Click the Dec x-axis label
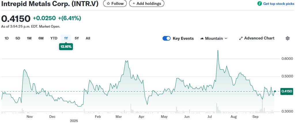Viewport: 300px width, 123px height. (x=52, y=117)
